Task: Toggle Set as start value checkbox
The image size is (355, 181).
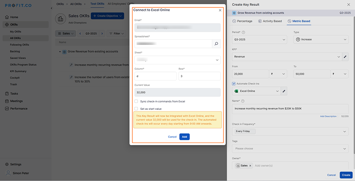Action: pyautogui.click(x=136, y=109)
